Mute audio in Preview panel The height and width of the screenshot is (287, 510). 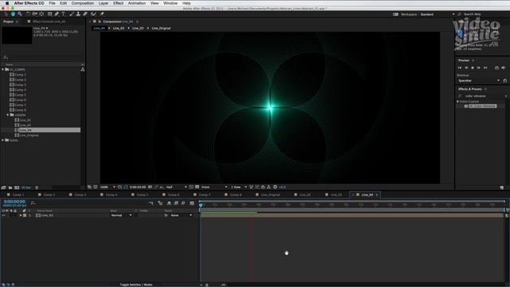[x=503, y=68]
